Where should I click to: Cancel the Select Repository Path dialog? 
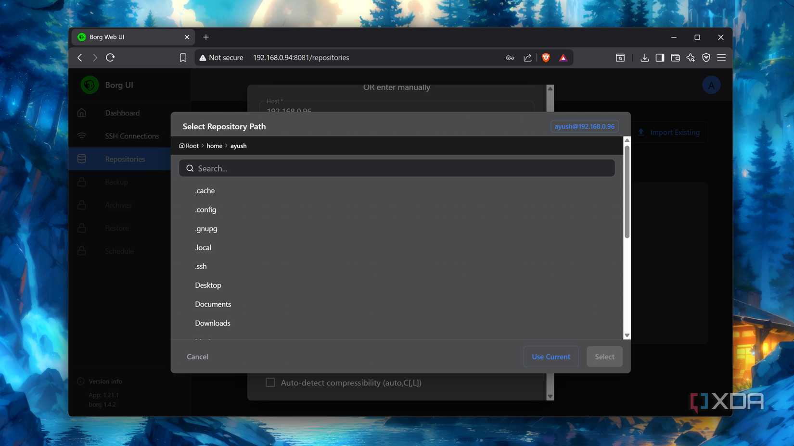[197, 357]
